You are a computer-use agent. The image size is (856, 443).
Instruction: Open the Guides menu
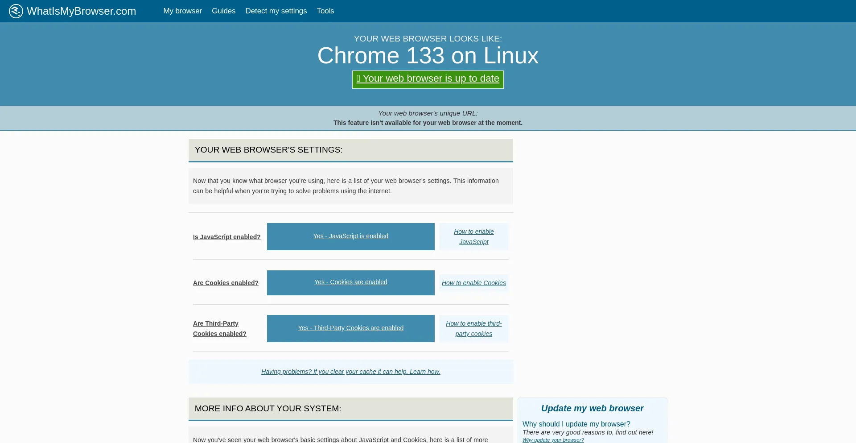(223, 11)
